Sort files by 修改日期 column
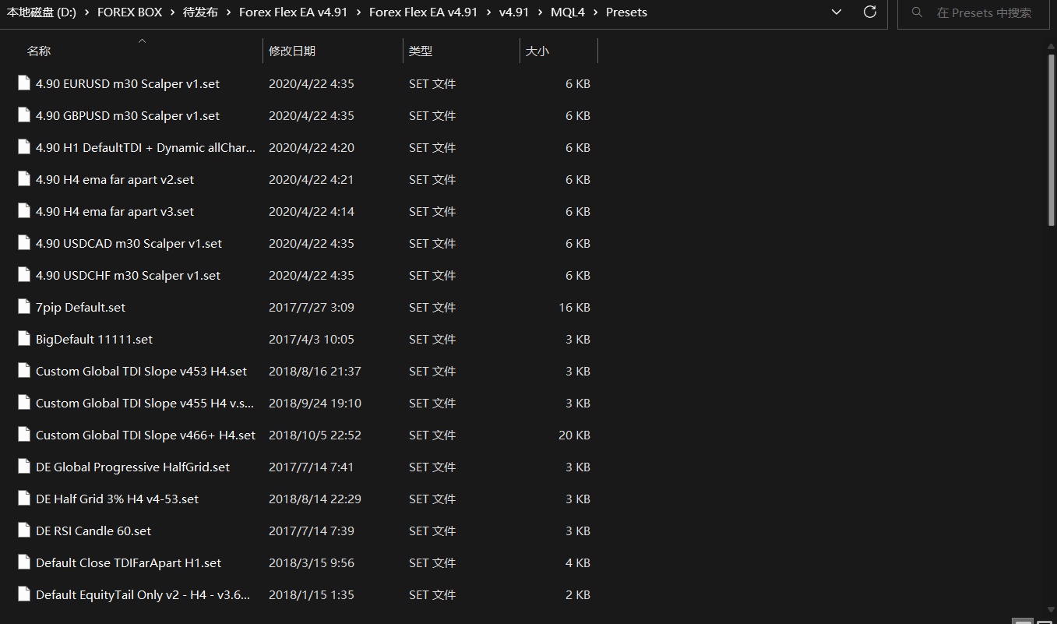The width and height of the screenshot is (1057, 624). click(292, 51)
